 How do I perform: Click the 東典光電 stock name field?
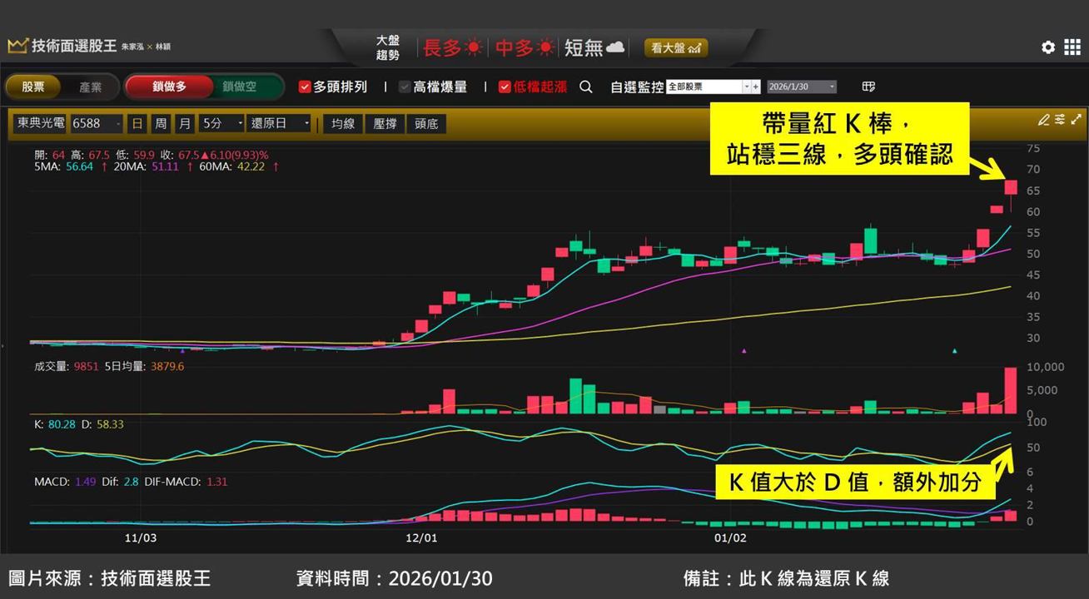pyautogui.click(x=40, y=123)
